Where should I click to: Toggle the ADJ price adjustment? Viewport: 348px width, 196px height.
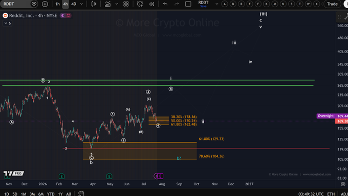pyautogui.click(x=344, y=194)
